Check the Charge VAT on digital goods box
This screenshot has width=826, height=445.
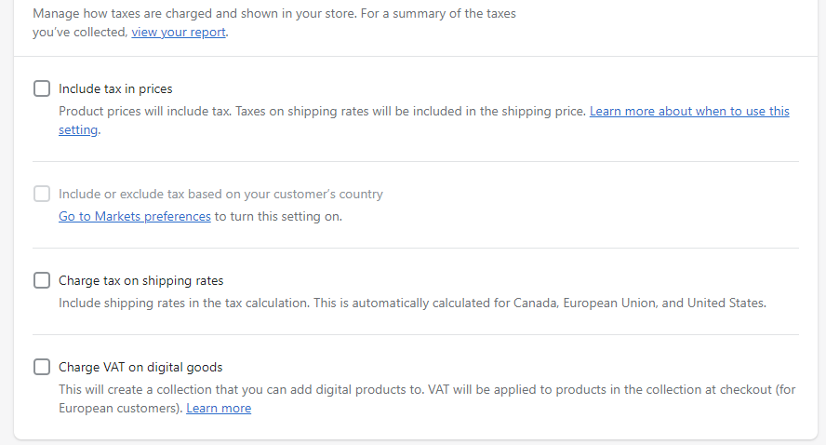click(x=42, y=367)
